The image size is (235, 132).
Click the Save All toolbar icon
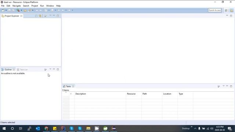(x=13, y=10)
